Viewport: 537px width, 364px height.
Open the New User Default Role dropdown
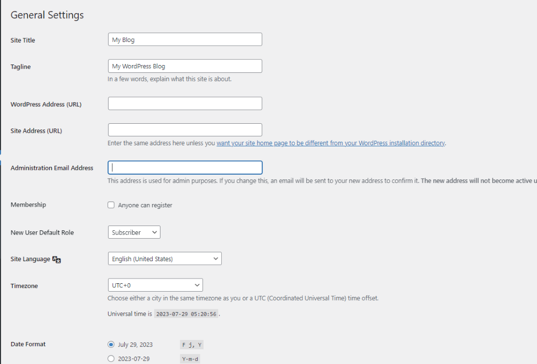[x=134, y=232]
